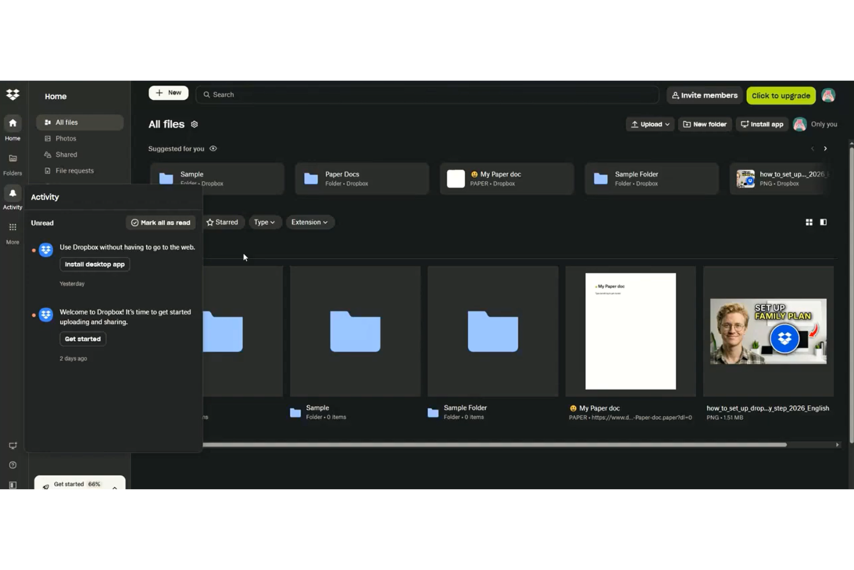Create a New folder
854x570 pixels.
[x=705, y=124]
